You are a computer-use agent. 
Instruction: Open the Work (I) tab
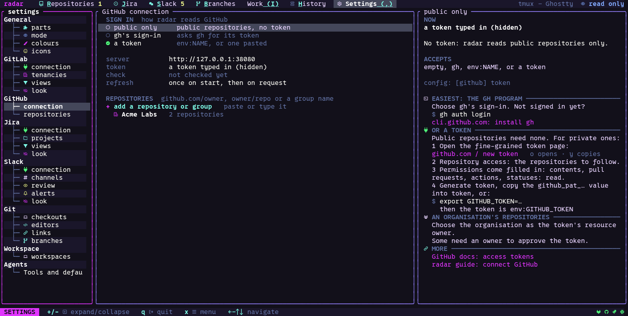point(263,4)
